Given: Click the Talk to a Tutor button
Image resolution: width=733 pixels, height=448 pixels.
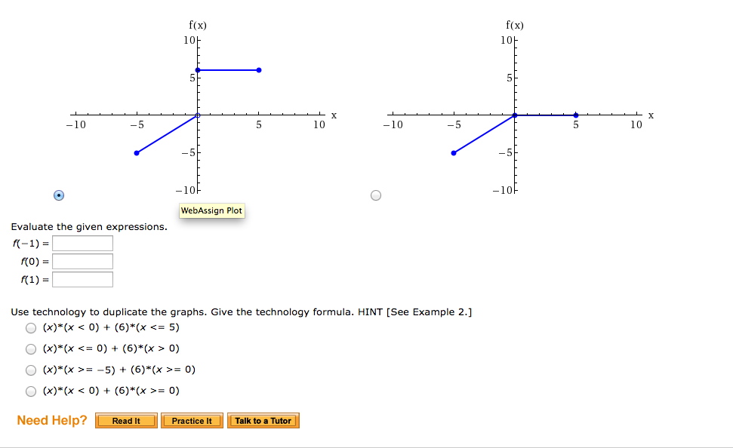Looking at the screenshot, I should point(263,420).
